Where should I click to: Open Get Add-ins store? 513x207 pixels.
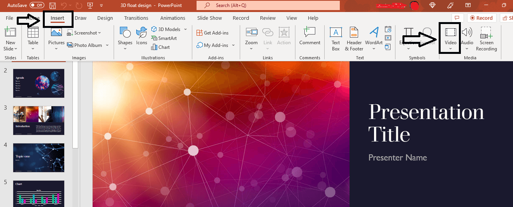pos(212,33)
